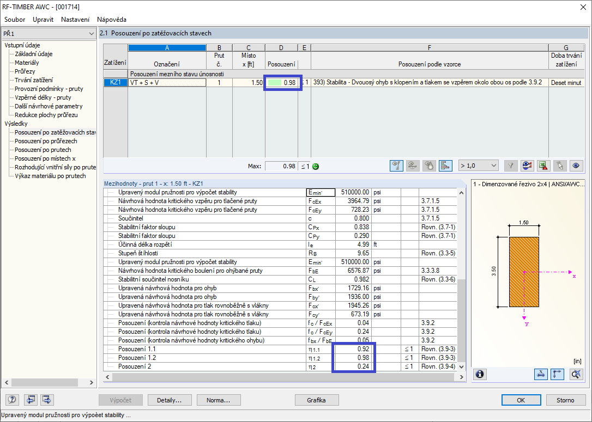
Task: Select Základní údaje in the tree
Action: pos(34,54)
